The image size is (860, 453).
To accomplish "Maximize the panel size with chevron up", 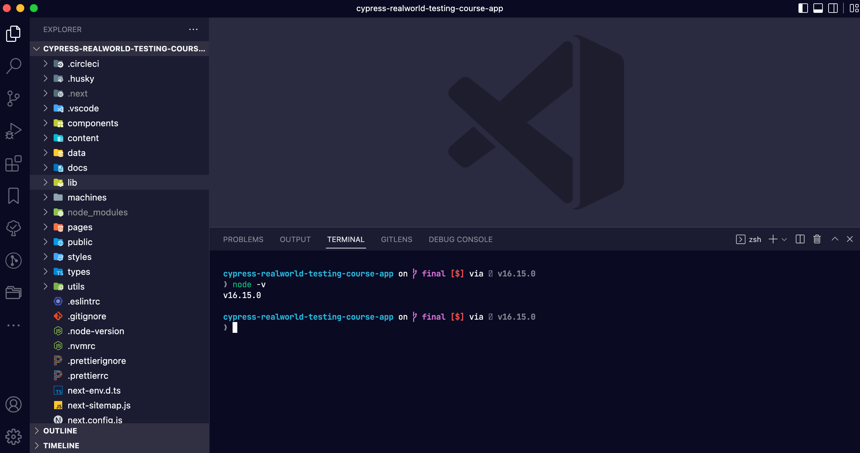I will pos(835,239).
